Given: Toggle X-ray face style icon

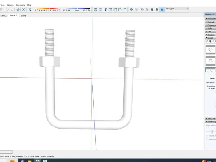Looking at the screenshot, I should click(x=131, y=9).
